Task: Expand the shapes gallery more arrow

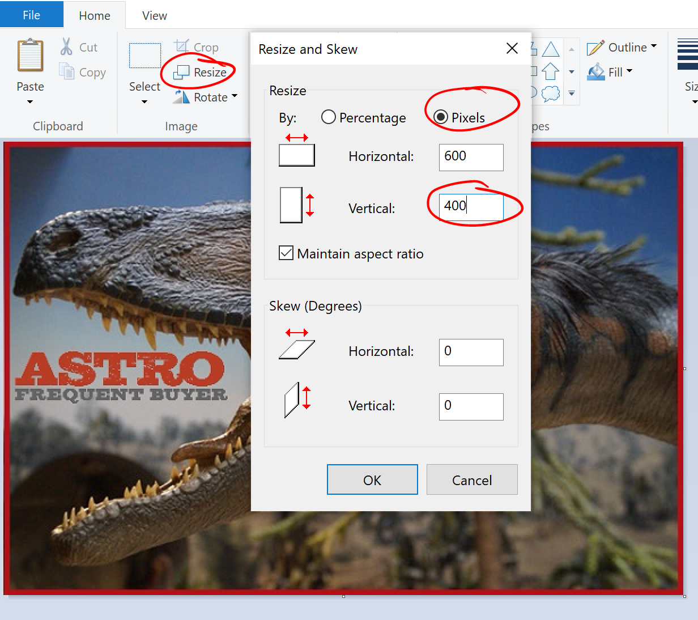Action: tap(572, 94)
